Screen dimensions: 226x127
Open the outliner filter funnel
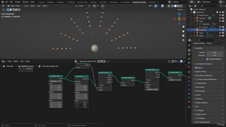point(221,6)
